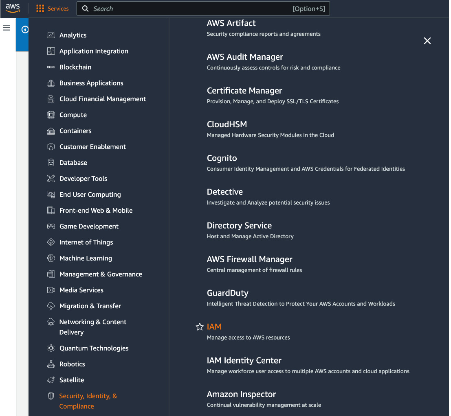Select the Internet of Things category
Viewport: 451px width, 416px height.
click(86, 242)
